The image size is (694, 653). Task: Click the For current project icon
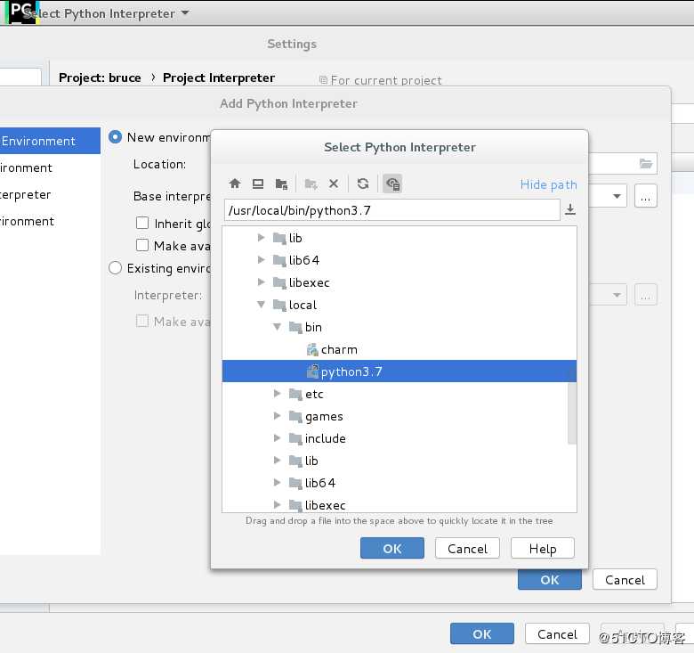tap(324, 80)
